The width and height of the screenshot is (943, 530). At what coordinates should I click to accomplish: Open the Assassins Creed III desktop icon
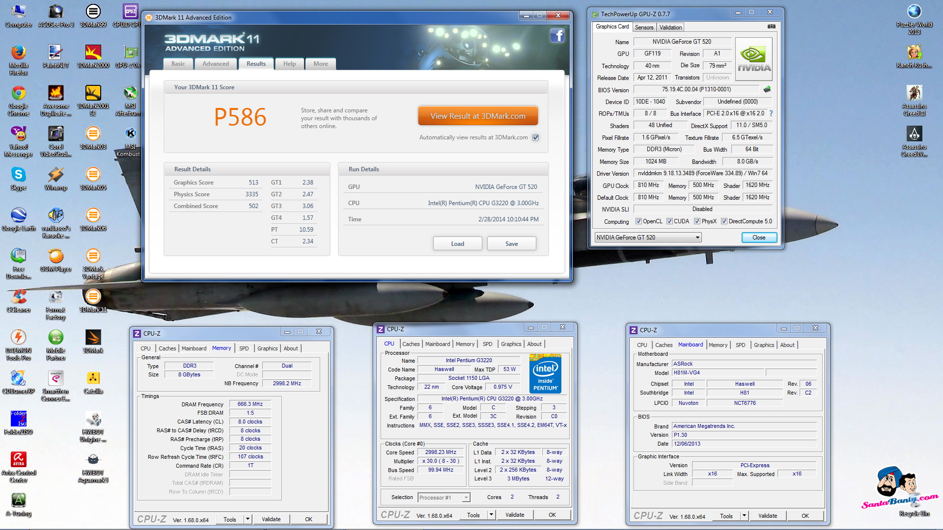click(x=914, y=101)
